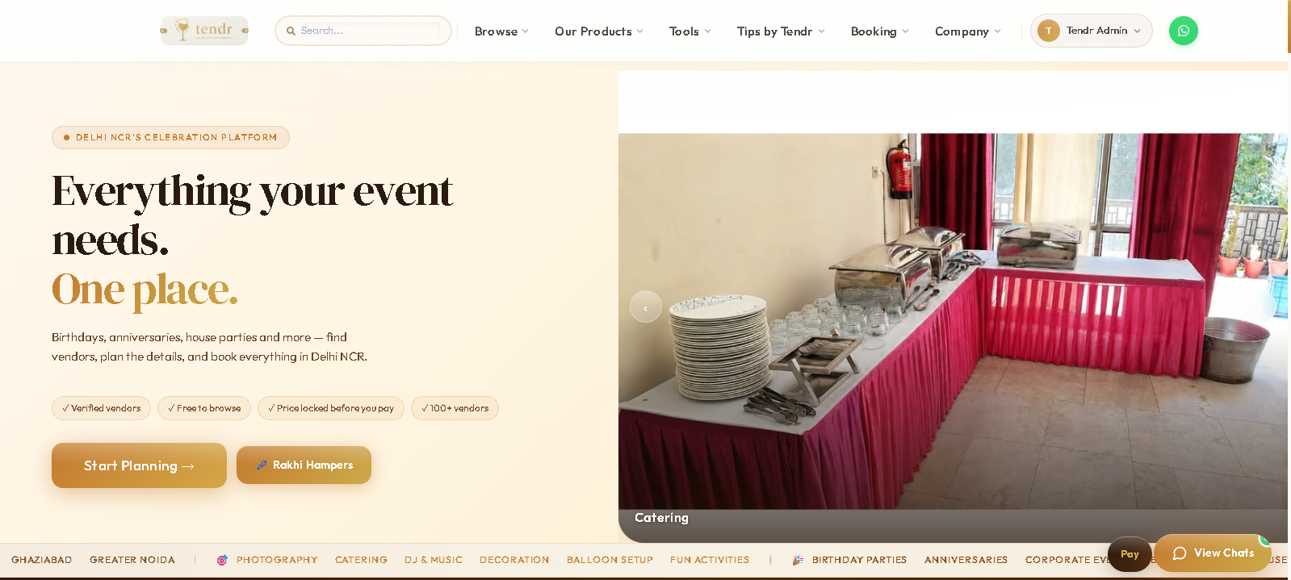
Task: Select Photography in the ticker
Action: tap(277, 560)
